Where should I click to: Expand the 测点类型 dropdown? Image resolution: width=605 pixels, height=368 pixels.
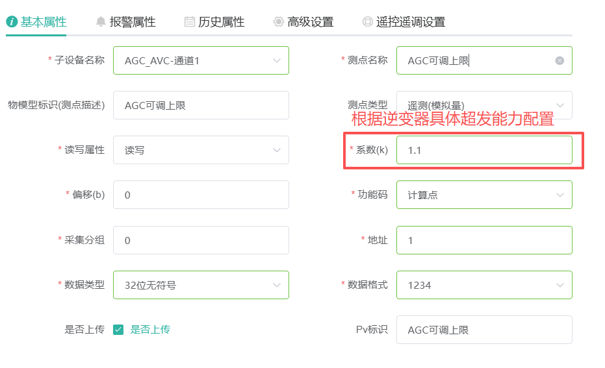560,105
